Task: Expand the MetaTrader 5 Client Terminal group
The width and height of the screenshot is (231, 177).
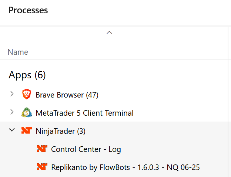Action: pyautogui.click(x=12, y=112)
